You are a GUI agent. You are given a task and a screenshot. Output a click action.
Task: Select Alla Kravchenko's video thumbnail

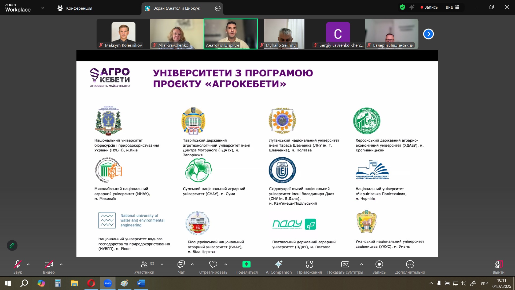(177, 34)
